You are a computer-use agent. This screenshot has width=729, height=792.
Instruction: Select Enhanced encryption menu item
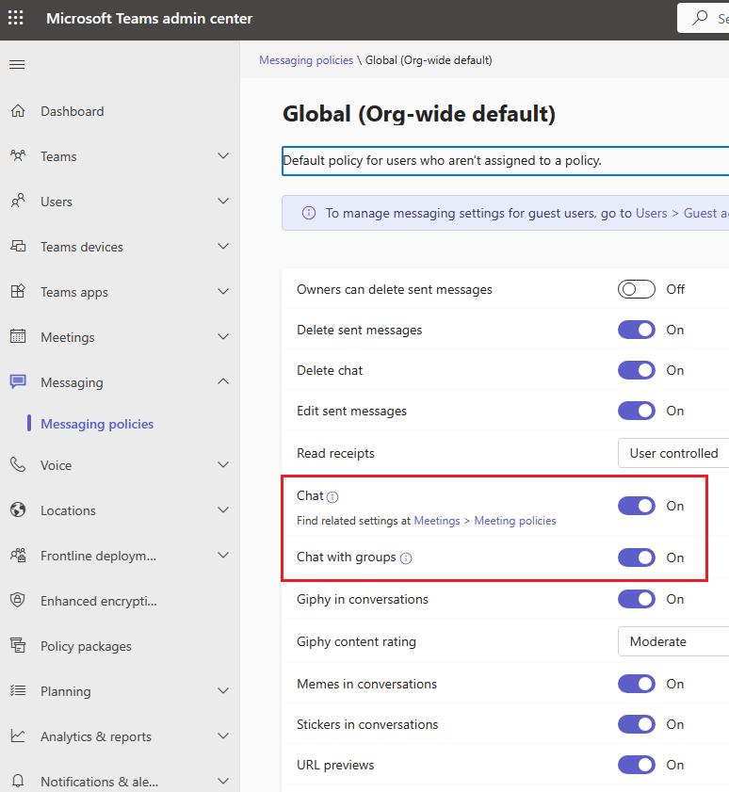click(x=99, y=601)
